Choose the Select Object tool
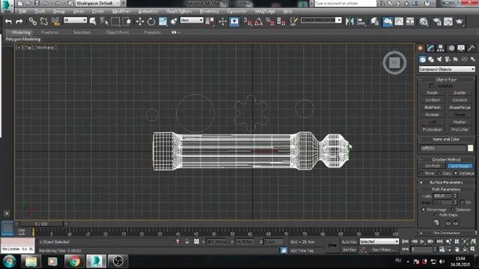Viewport: 479px width, 269px height. pyautogui.click(x=93, y=22)
